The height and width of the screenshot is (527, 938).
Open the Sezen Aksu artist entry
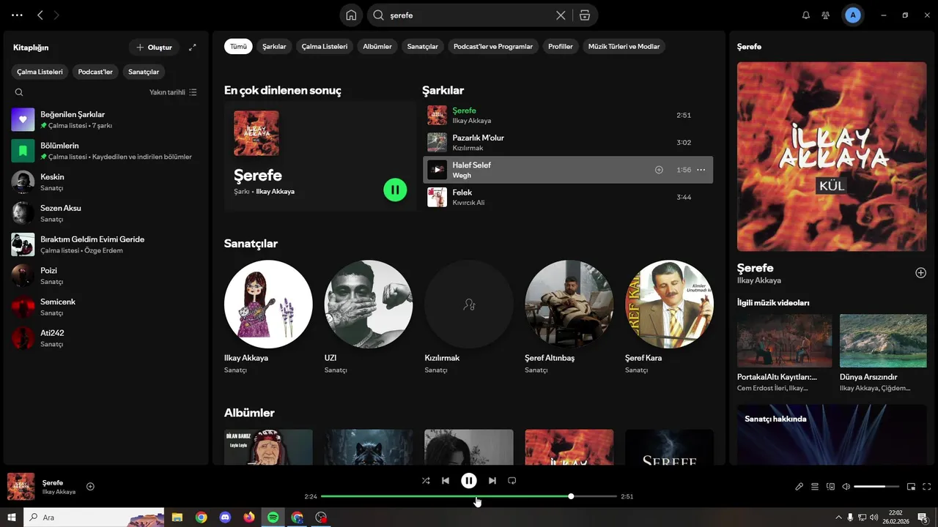pos(106,213)
